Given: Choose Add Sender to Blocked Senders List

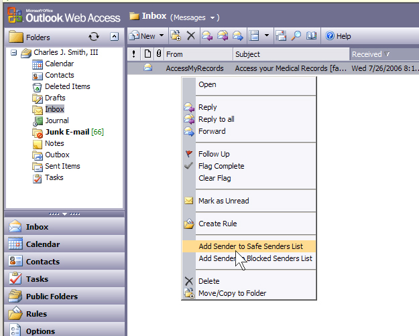Looking at the screenshot, I should tap(249, 258).
